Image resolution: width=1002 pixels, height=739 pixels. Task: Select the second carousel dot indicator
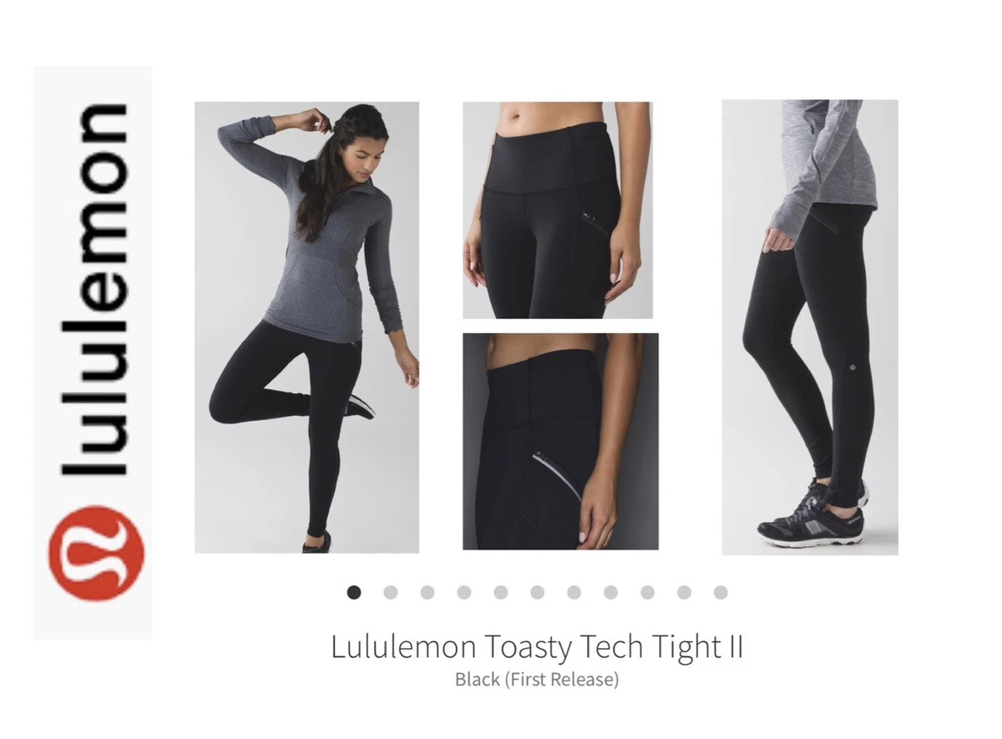coord(391,592)
